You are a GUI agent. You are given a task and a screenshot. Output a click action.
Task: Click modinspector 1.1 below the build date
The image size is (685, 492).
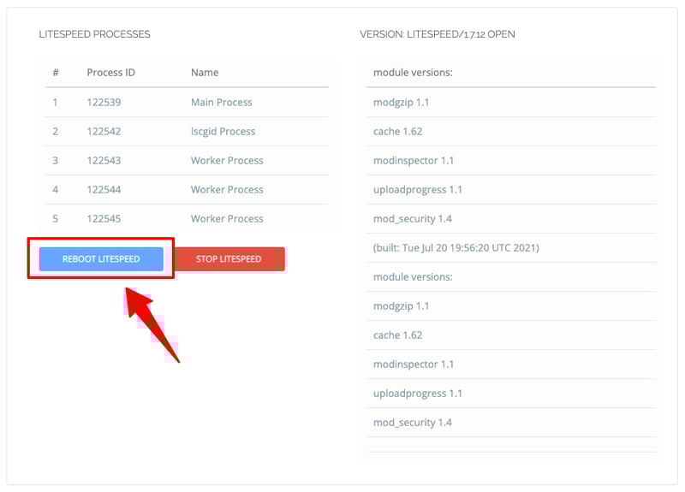(x=413, y=365)
